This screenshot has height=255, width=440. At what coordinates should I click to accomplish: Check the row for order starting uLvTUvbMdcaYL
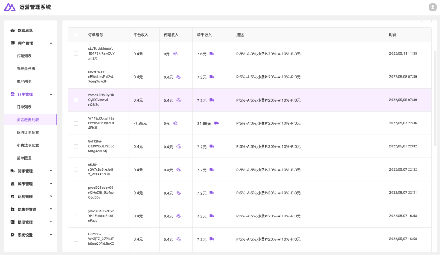[76, 54]
